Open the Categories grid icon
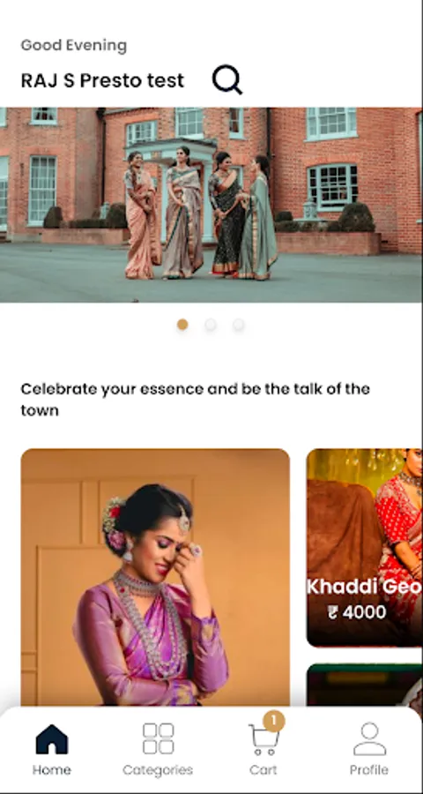Image resolution: width=423 pixels, height=794 pixels. [x=158, y=738]
